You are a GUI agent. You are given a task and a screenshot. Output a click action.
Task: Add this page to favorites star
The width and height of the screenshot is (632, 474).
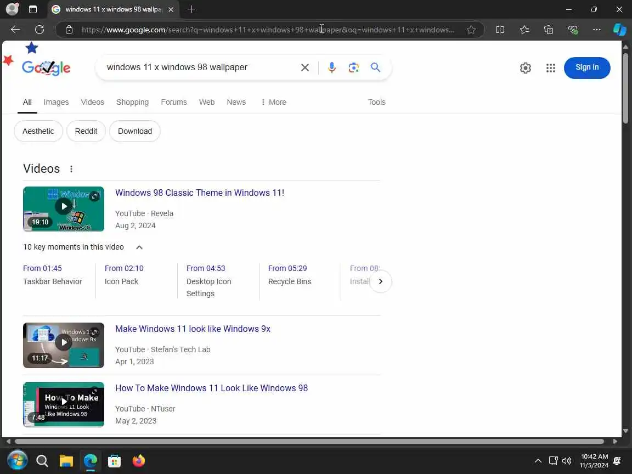pos(471,30)
